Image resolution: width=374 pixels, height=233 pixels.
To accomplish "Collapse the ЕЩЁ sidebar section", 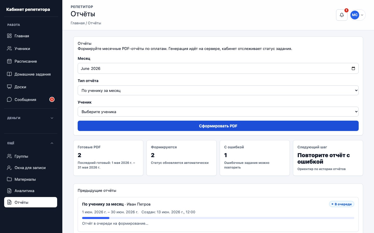I will tap(31, 143).
